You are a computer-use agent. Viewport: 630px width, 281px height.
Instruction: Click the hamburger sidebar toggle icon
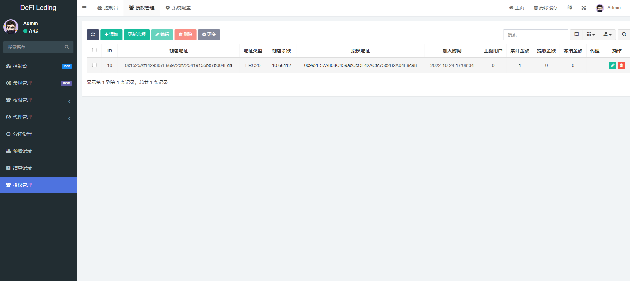(x=84, y=8)
